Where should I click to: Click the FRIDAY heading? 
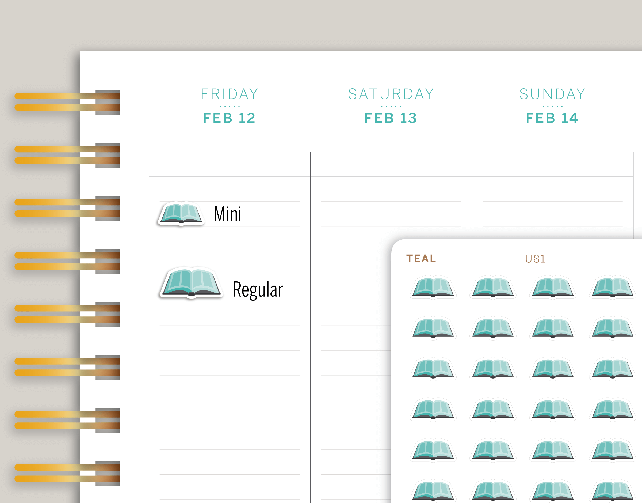pos(230,94)
